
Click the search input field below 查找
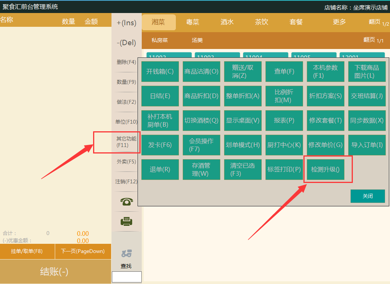pos(126,277)
